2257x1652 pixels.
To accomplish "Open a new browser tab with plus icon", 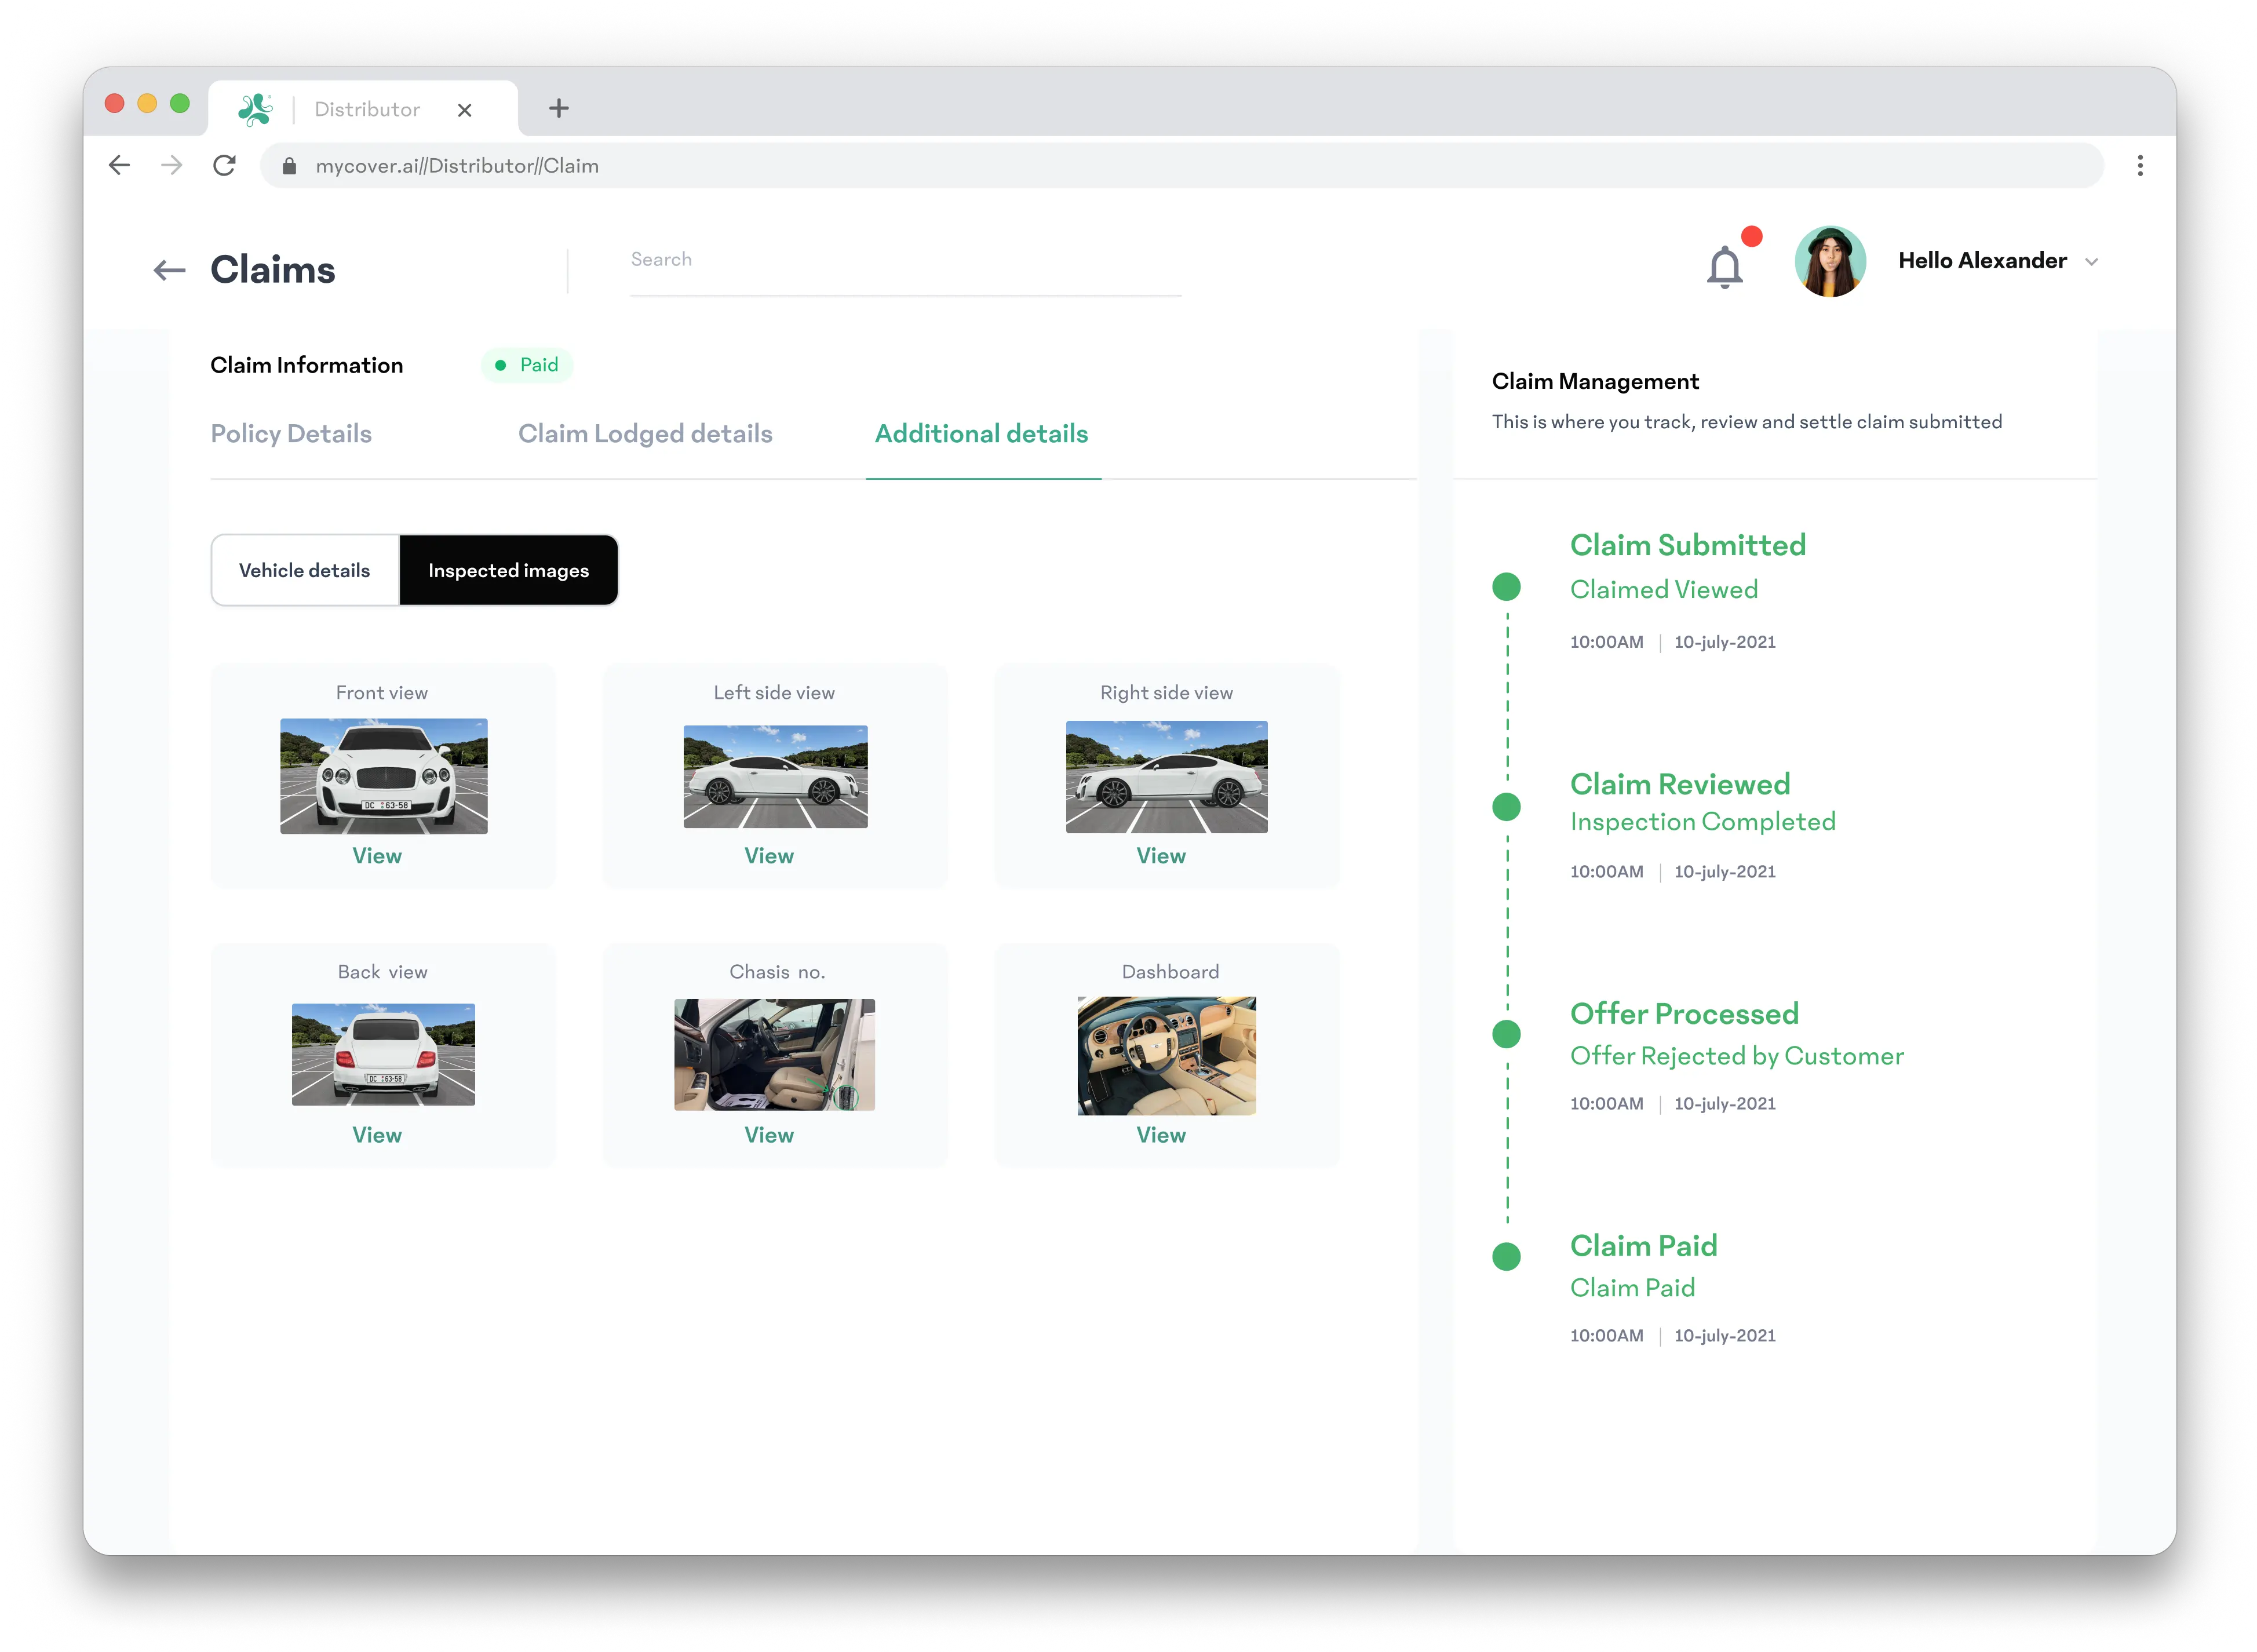I will (x=559, y=108).
